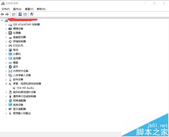Expand the 网络适配器 chevron

(x=6, y=101)
